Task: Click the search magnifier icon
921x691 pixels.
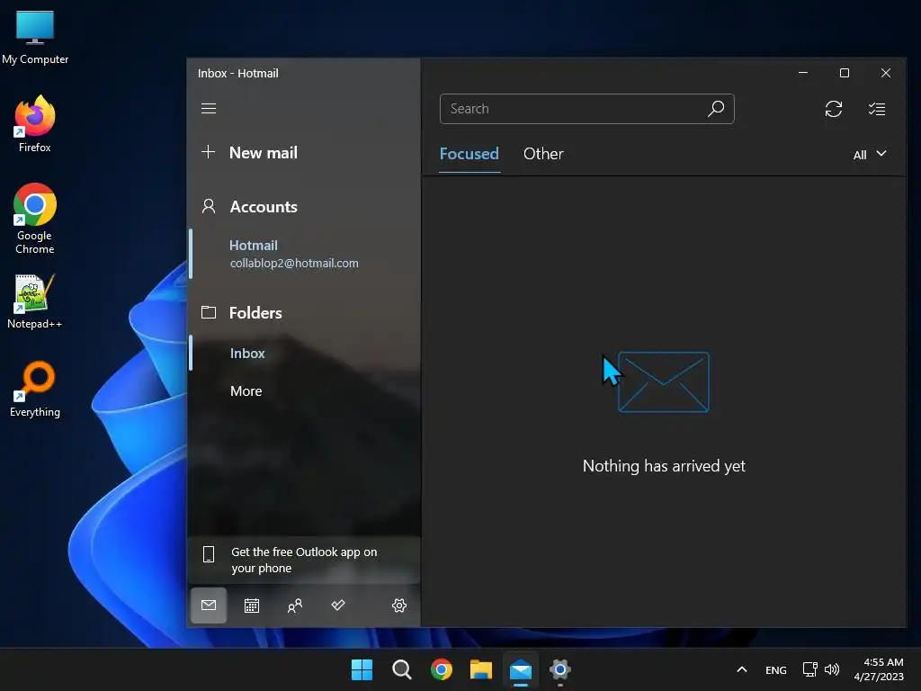Action: 715,109
